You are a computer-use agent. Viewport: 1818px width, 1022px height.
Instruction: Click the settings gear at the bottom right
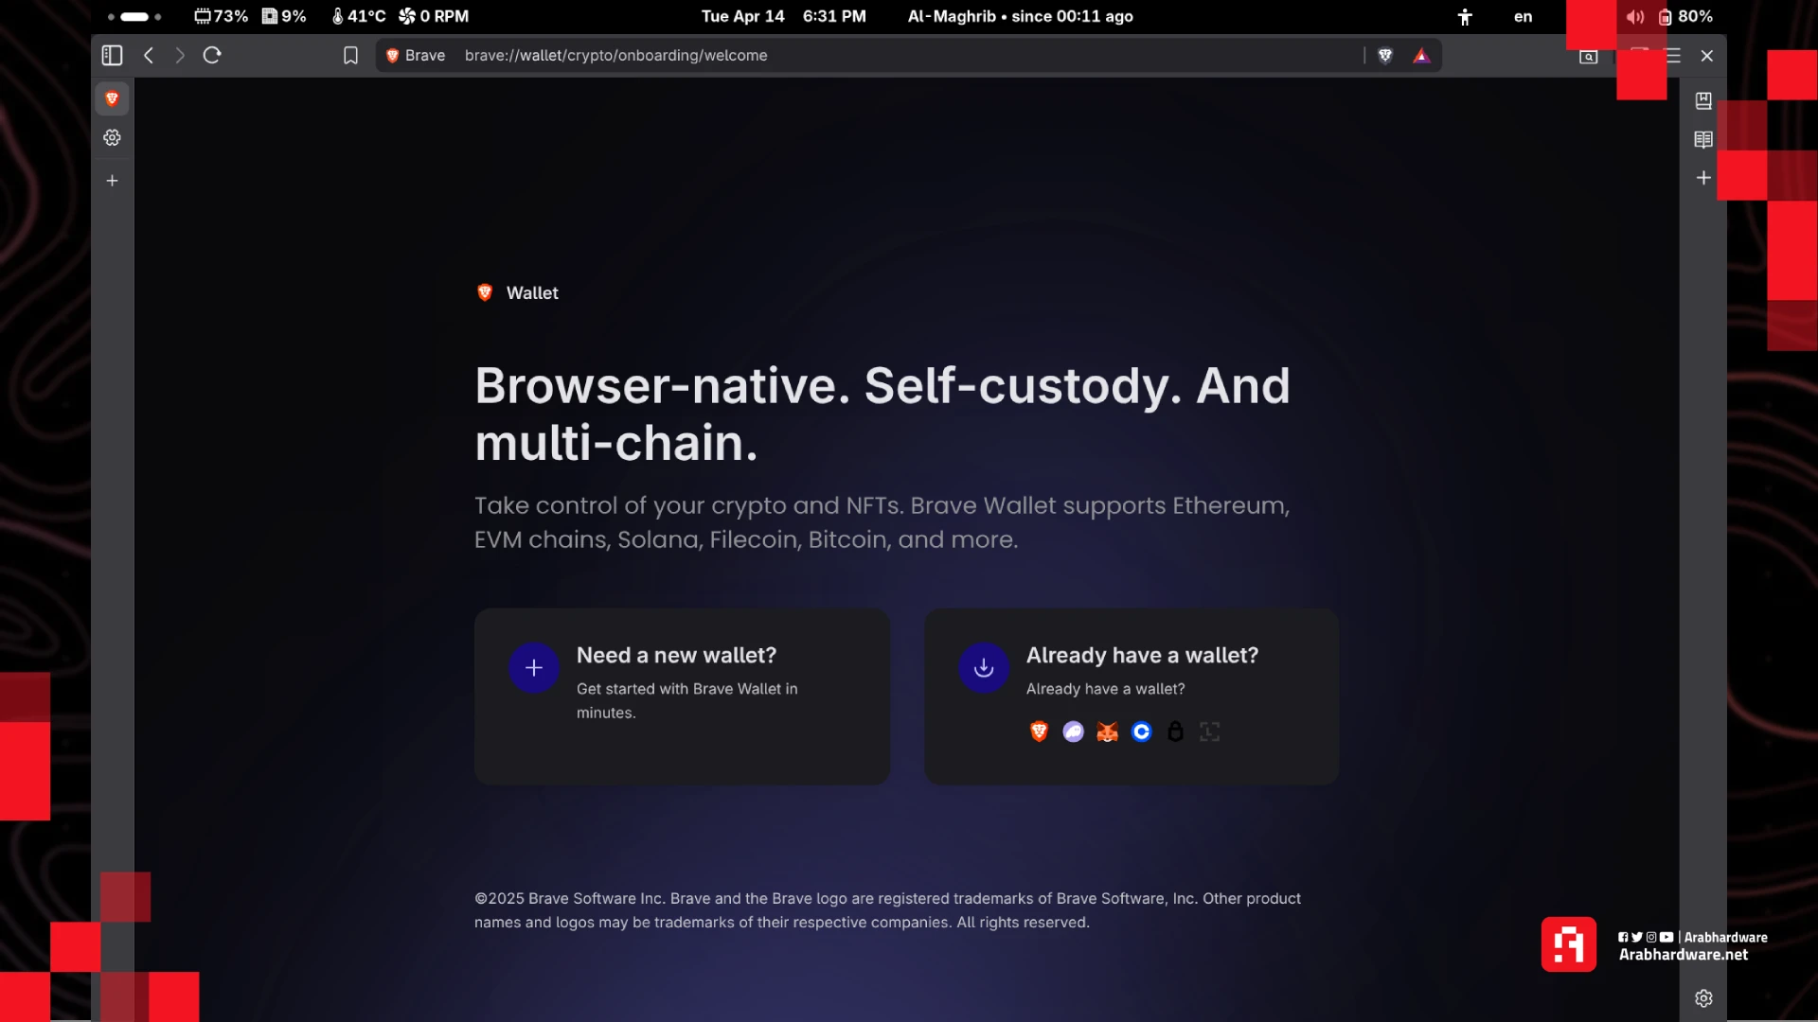(1703, 997)
